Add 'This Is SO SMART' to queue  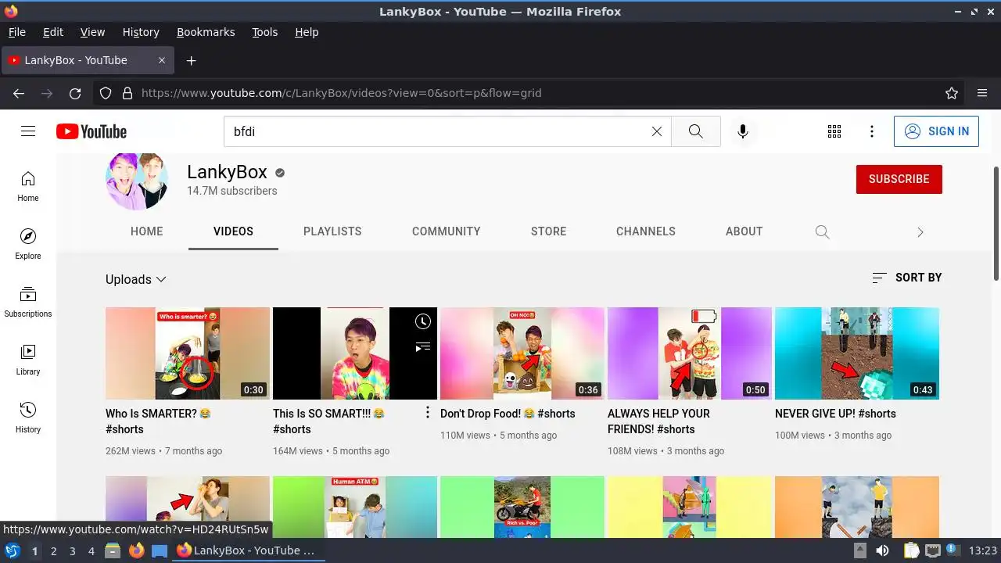[x=423, y=346]
